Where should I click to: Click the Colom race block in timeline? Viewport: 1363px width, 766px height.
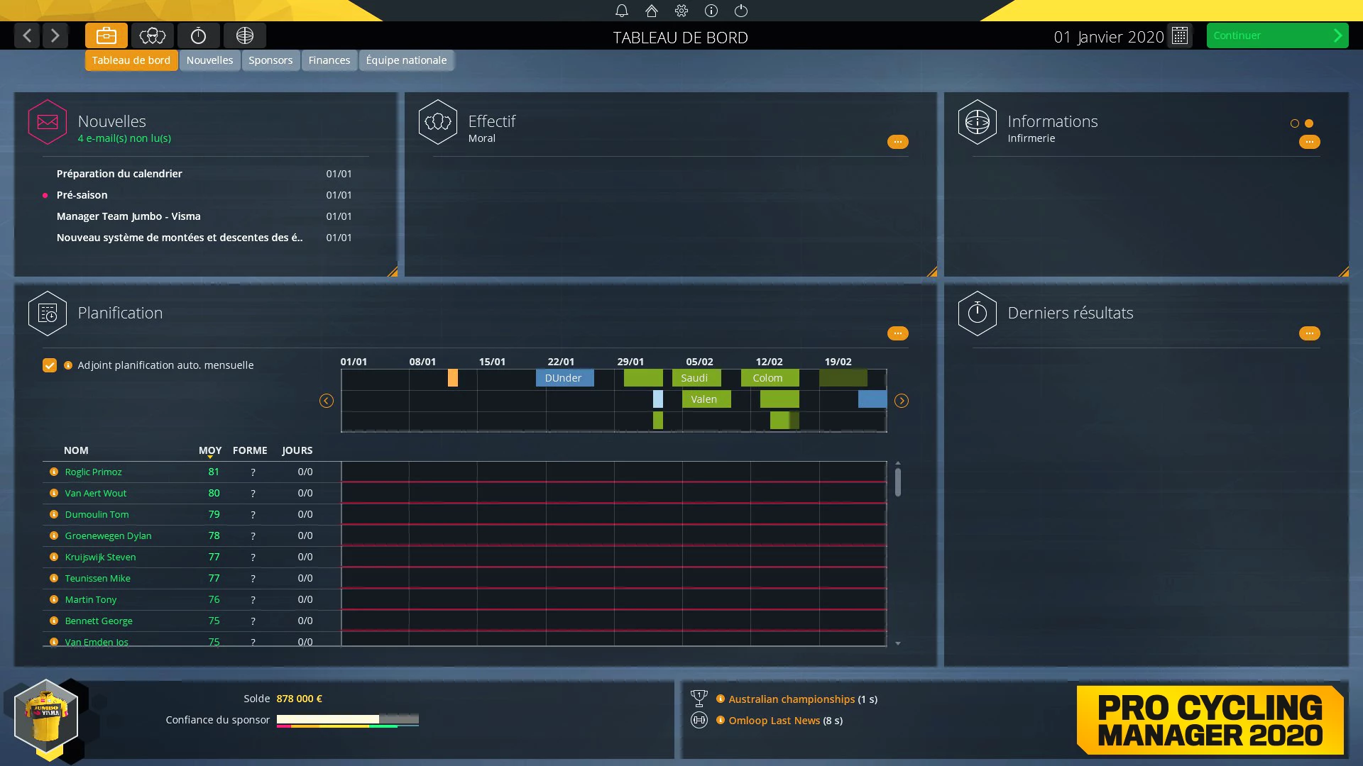[x=770, y=378]
